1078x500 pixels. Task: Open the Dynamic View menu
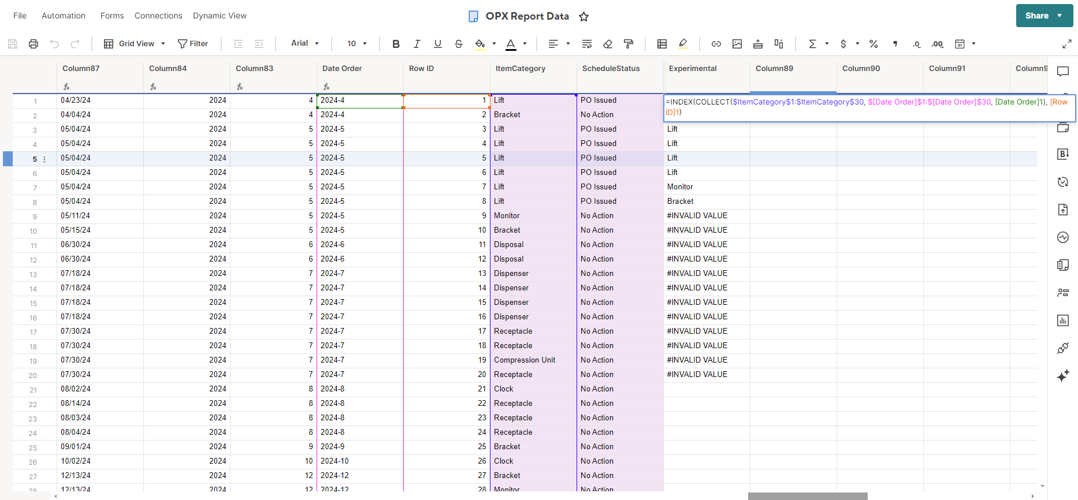tap(220, 16)
